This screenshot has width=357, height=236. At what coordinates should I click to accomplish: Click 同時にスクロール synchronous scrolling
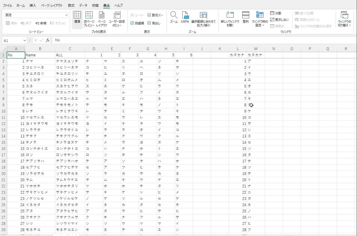point(307,20)
